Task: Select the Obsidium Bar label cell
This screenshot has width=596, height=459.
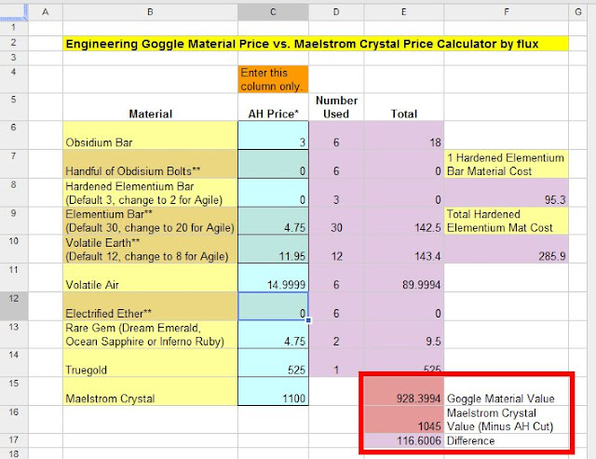Action: (x=150, y=135)
